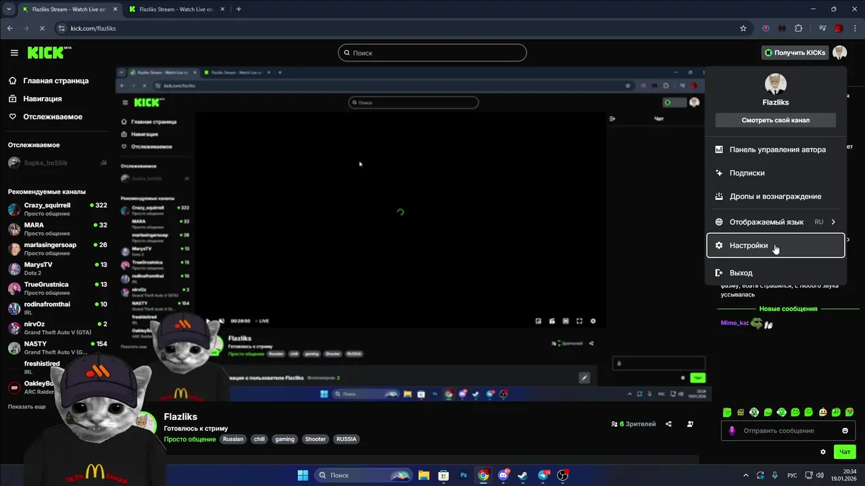
Task: Open the Kick hamburger sidebar menu
Action: pos(14,53)
